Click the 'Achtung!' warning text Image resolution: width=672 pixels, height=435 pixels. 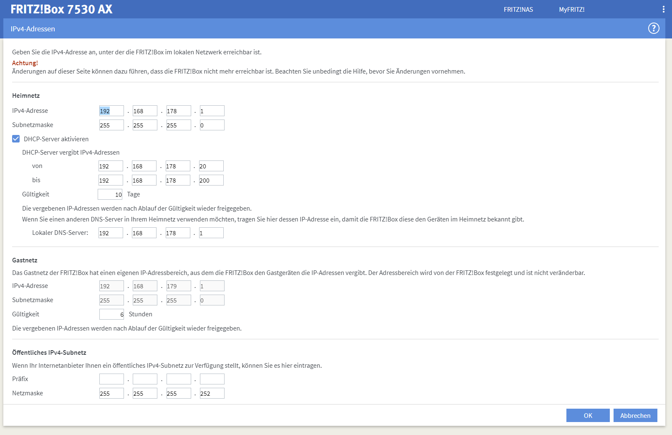pos(25,63)
